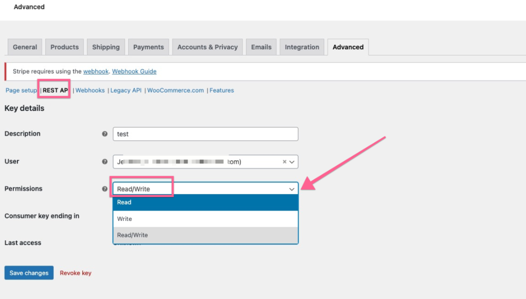Open the Webhook Guide link
This screenshot has width=526, height=299.
coord(134,71)
